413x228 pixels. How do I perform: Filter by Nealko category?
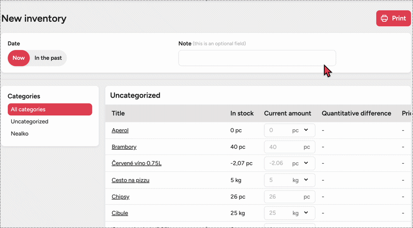click(20, 134)
